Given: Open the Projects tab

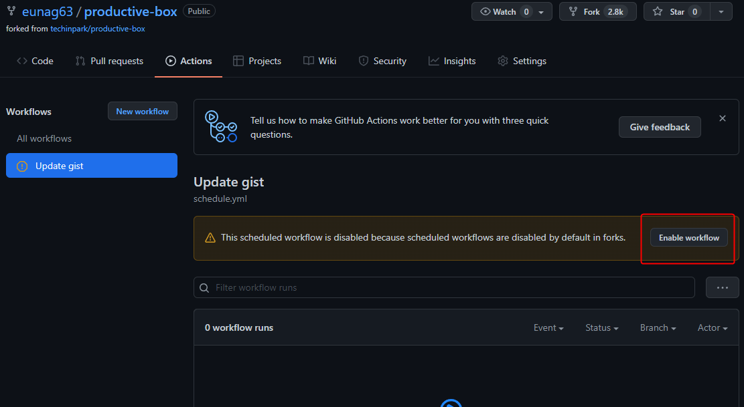Looking at the screenshot, I should pyautogui.click(x=257, y=61).
